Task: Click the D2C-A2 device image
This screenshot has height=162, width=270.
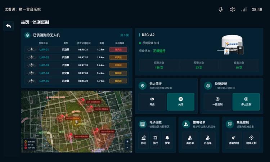Action: pos(231,45)
